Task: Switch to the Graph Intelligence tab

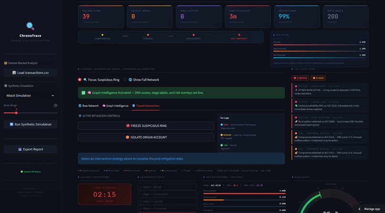Action: (x=116, y=106)
